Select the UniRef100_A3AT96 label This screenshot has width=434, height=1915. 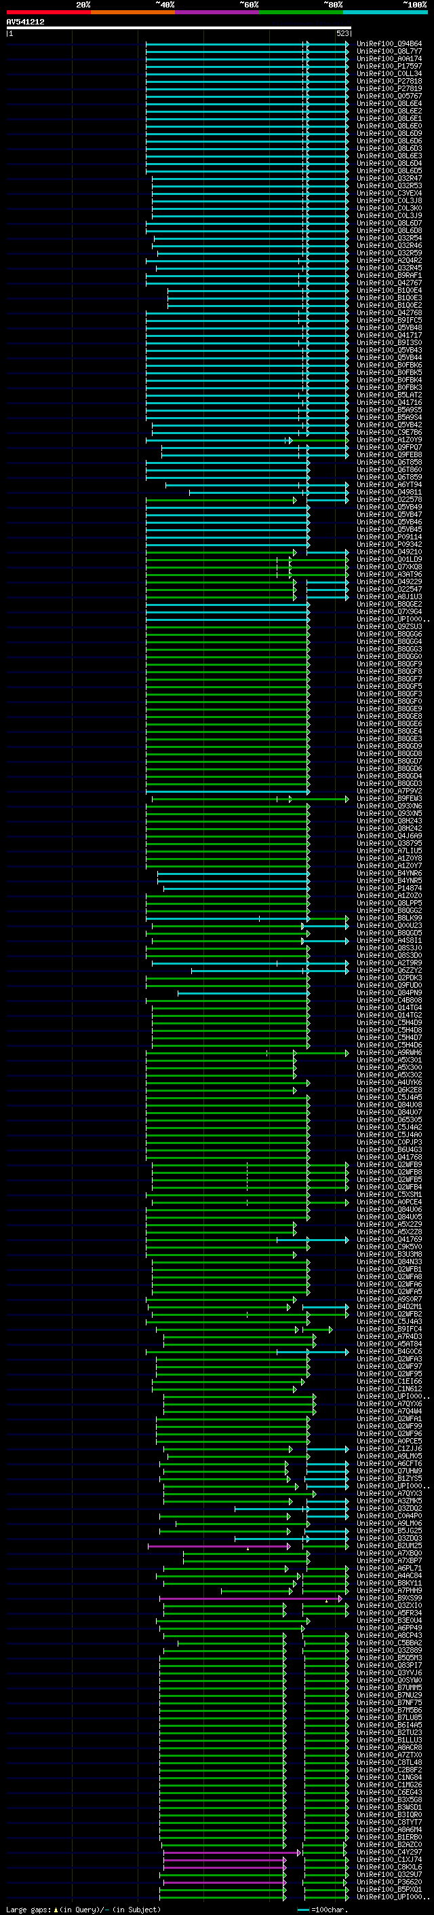[x=389, y=575]
